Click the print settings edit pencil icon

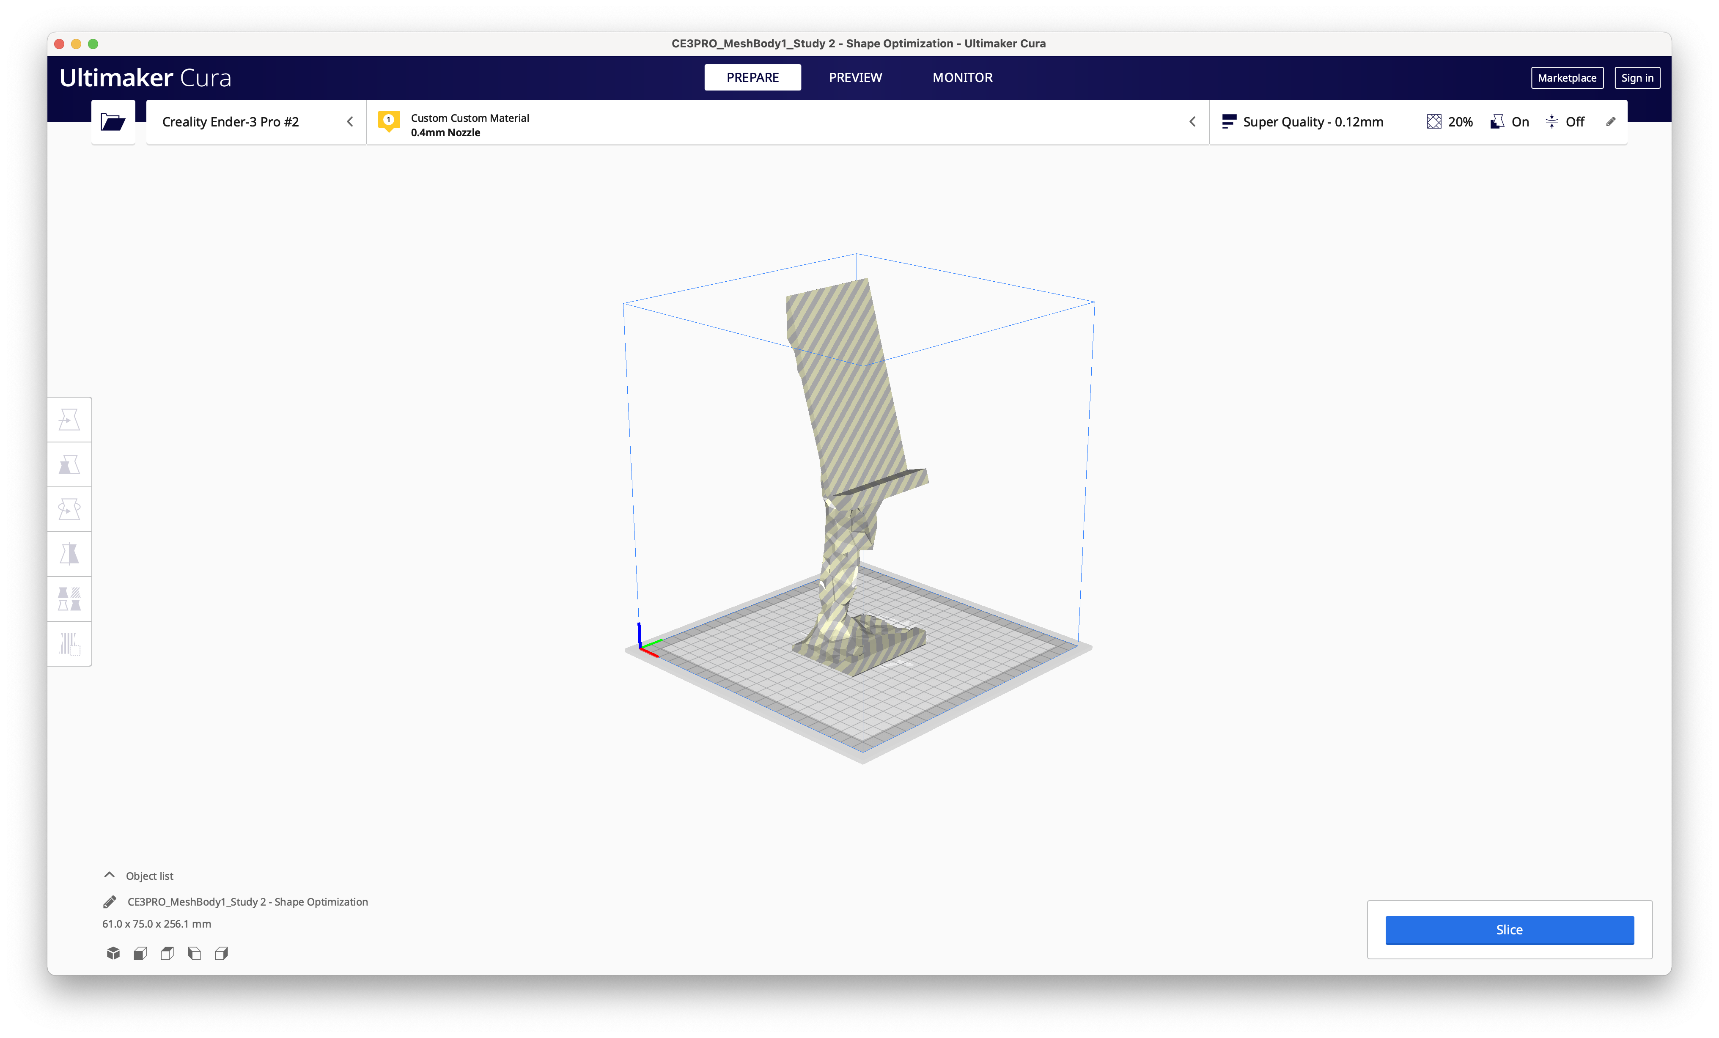pyautogui.click(x=1611, y=122)
